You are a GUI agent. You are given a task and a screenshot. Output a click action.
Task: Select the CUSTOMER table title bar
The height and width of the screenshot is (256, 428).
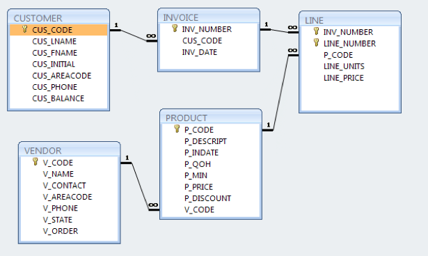click(58, 18)
